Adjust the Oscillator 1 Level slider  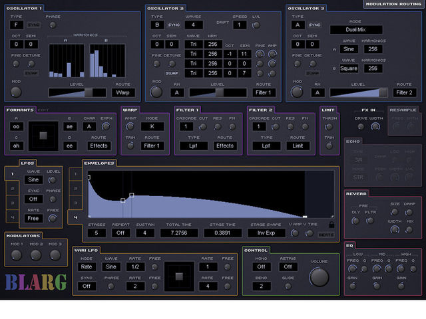click(77, 92)
